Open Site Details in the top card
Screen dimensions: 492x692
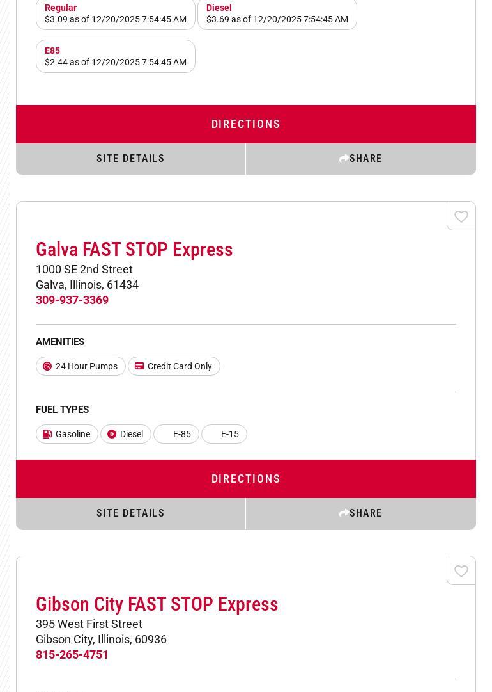(x=130, y=159)
